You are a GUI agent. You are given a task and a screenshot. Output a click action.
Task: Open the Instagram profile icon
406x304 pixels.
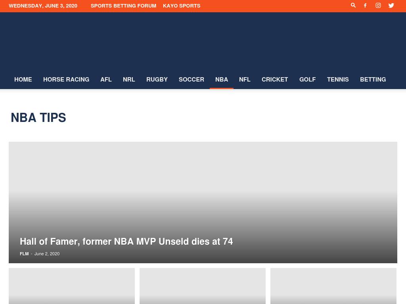point(378,6)
